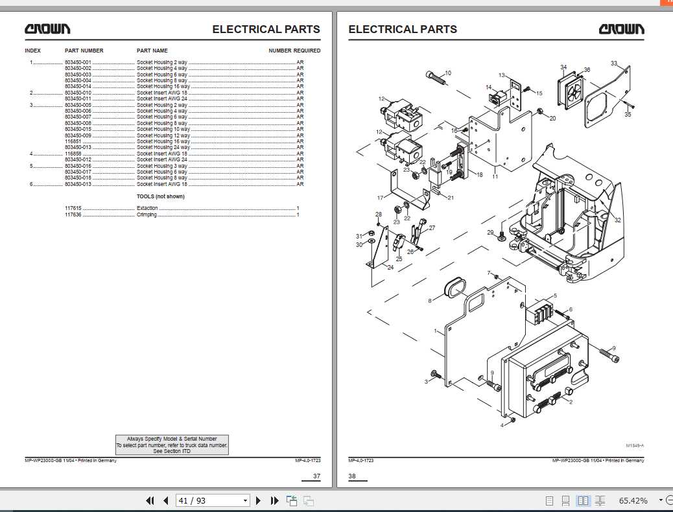Switch to continuous page layout
This screenshot has height=512, width=673.
pos(566,500)
